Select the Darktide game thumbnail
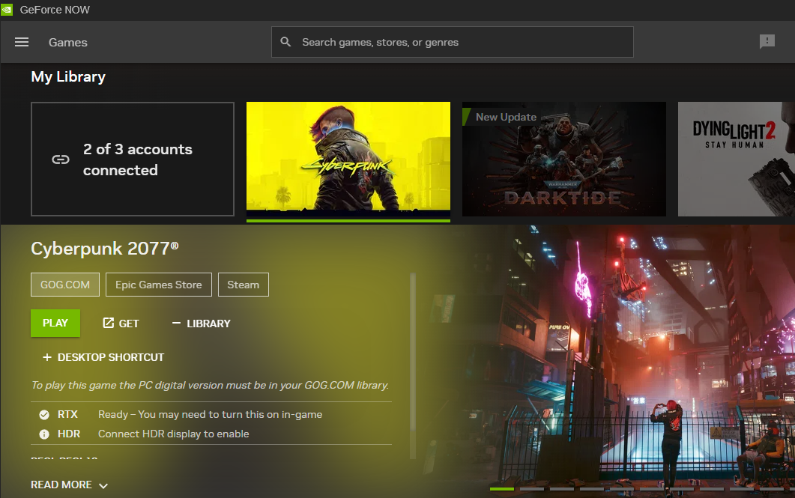The height and width of the screenshot is (498, 795). pos(563,160)
